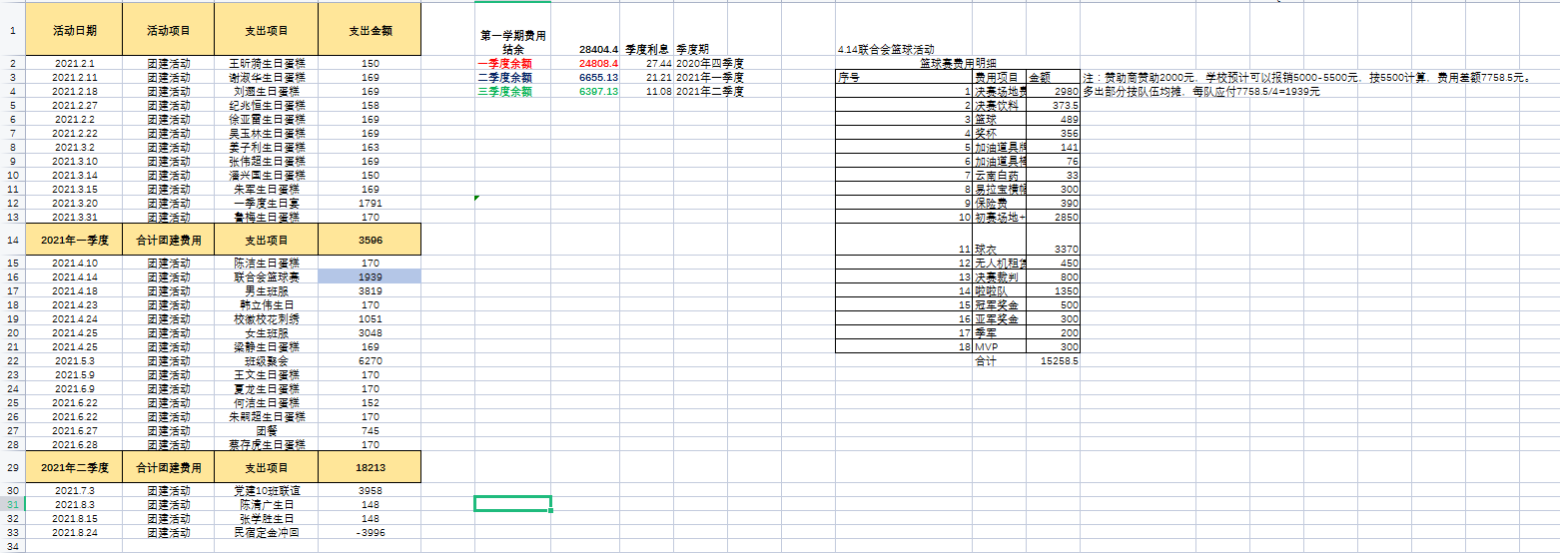Click the 男生班服 expense cell

click(267, 290)
